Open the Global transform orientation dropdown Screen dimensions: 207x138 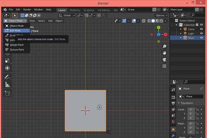click(67, 16)
